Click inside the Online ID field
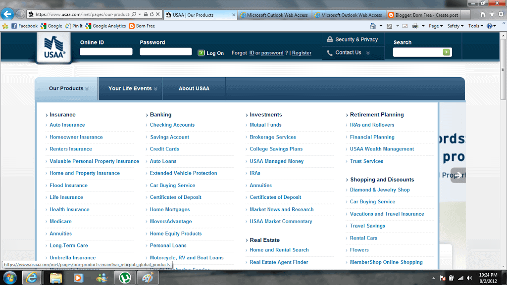This screenshot has height=285, width=507. click(x=105, y=51)
